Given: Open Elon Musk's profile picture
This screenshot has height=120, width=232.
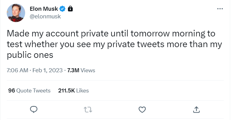Looking at the screenshot, I should pos(16,13).
